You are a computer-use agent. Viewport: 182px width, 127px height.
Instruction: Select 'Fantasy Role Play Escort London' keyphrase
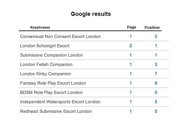click(53, 83)
